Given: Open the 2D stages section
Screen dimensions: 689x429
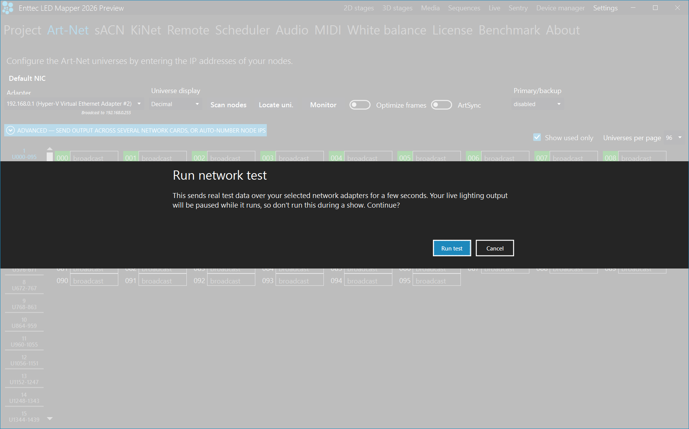Looking at the screenshot, I should coord(359,8).
